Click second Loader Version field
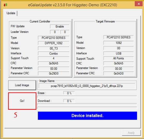 pyautogui.click(x=65, y=32)
